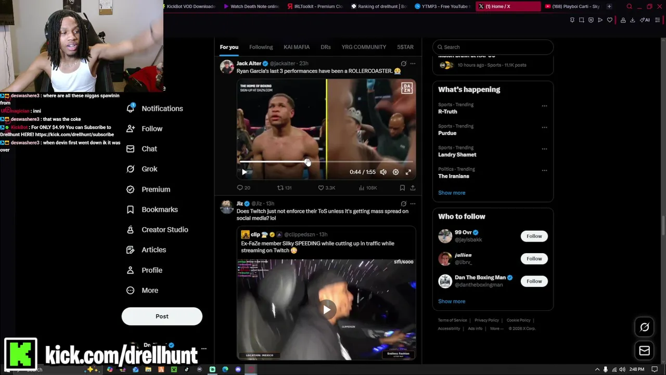The image size is (666, 375).
Task: Show more in What's happening
Action: click(x=452, y=193)
